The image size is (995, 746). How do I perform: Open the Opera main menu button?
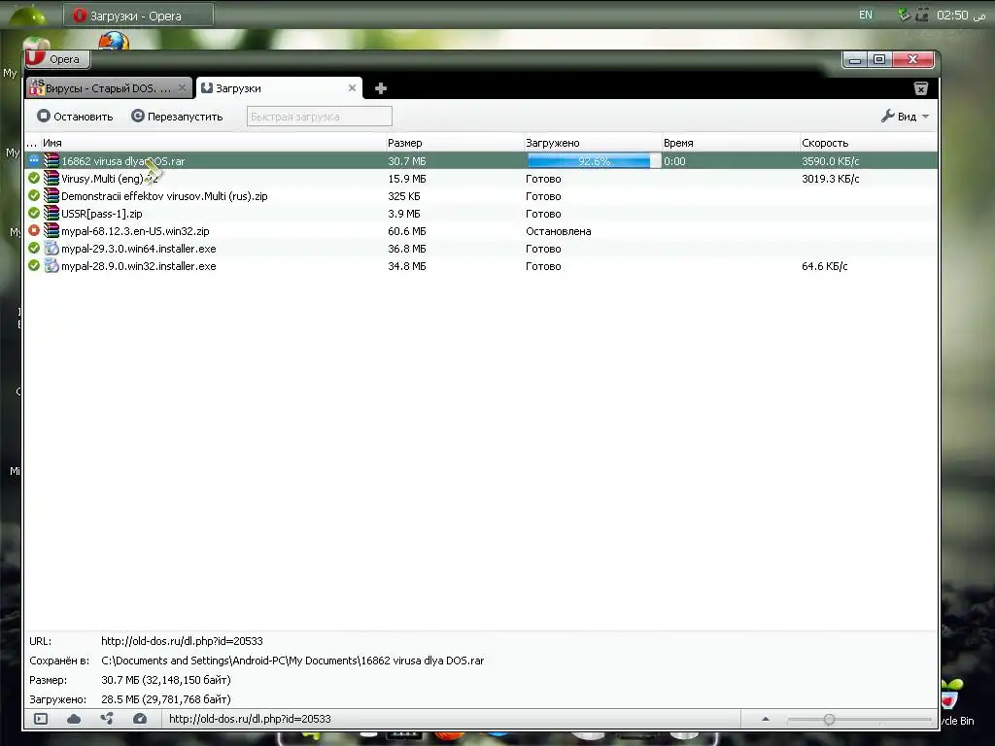[57, 59]
